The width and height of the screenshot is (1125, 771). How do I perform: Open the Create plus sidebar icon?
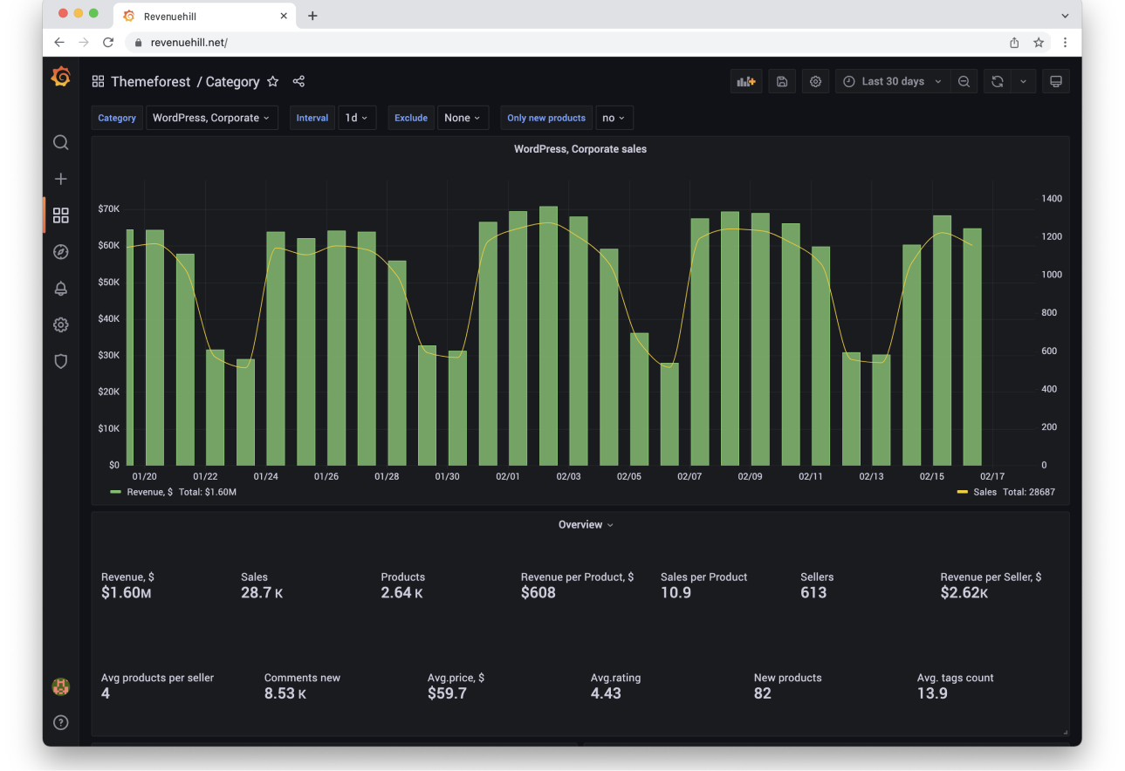point(60,179)
